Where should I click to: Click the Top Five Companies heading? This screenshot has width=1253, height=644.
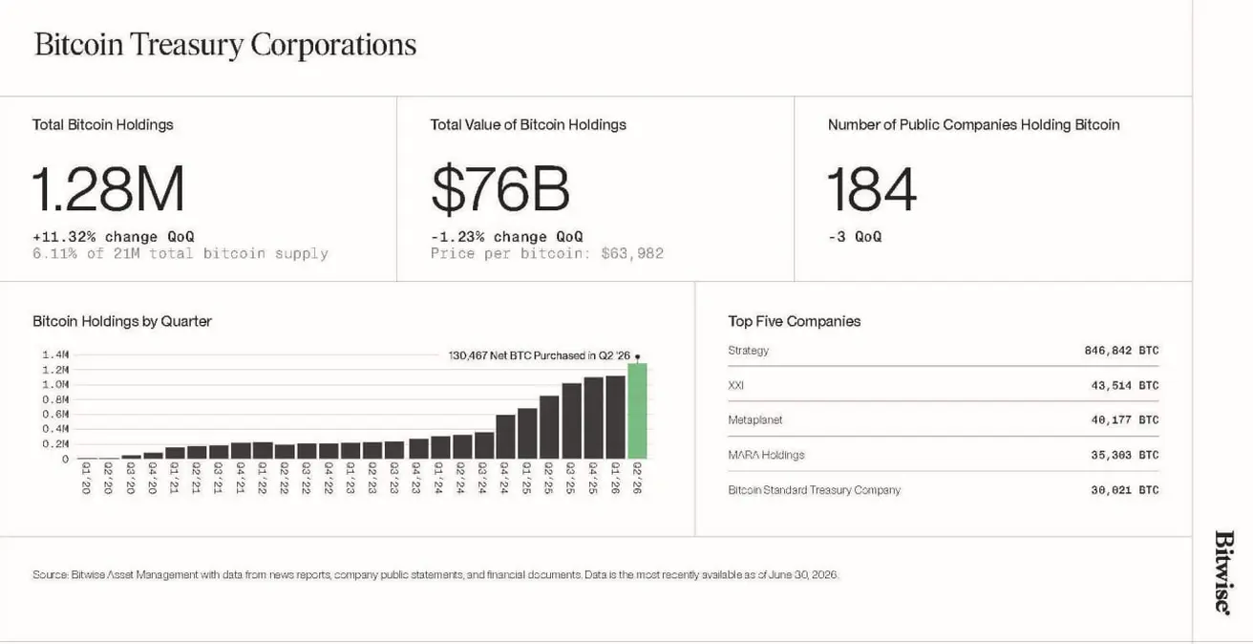[x=795, y=321]
